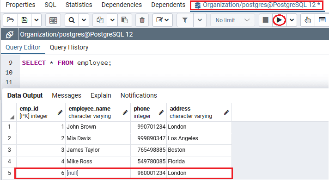Click in the SELECT * FROM employee query line
This screenshot has height=180, width=329.
coord(67,63)
